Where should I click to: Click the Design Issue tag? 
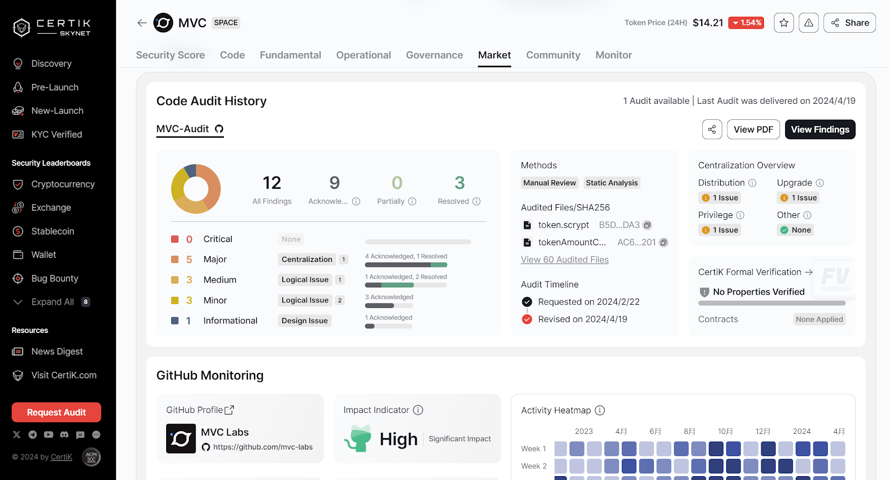pyautogui.click(x=304, y=321)
